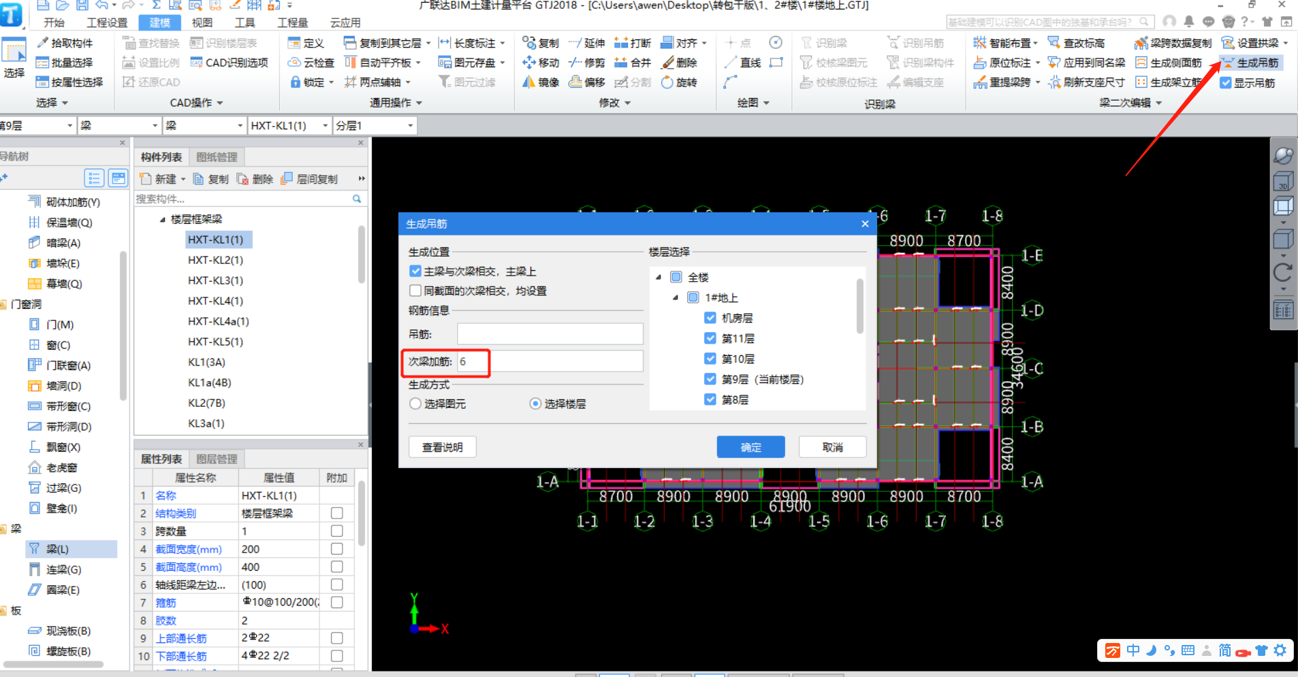The height and width of the screenshot is (677, 1298).
Task: Toggle the 全楼 whole building checkbox
Action: pos(676,277)
